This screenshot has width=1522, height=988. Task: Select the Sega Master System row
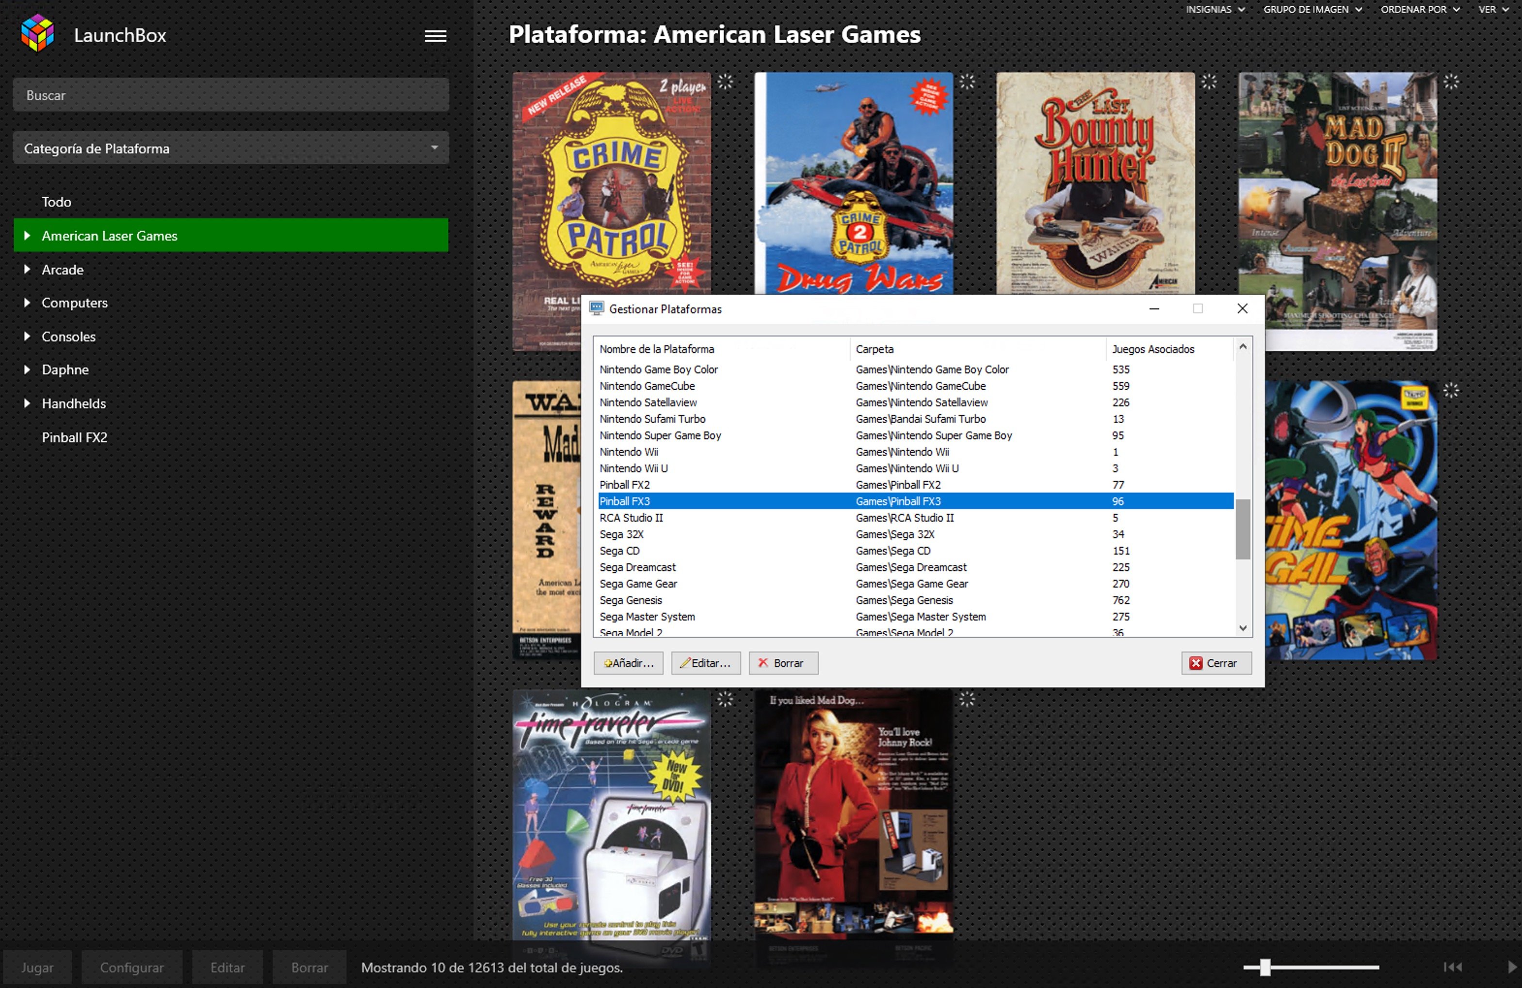(x=916, y=617)
